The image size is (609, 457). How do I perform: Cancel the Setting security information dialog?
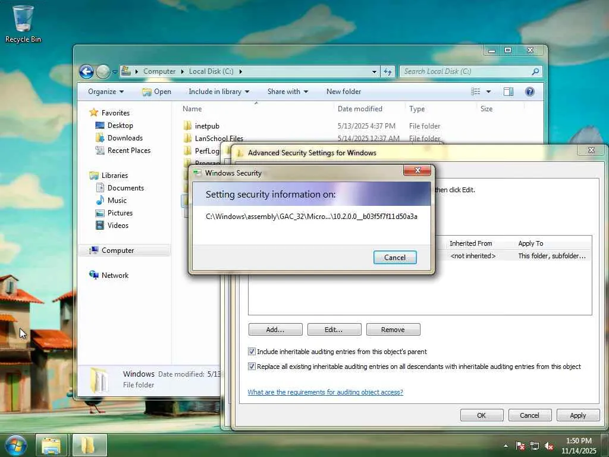pos(395,257)
